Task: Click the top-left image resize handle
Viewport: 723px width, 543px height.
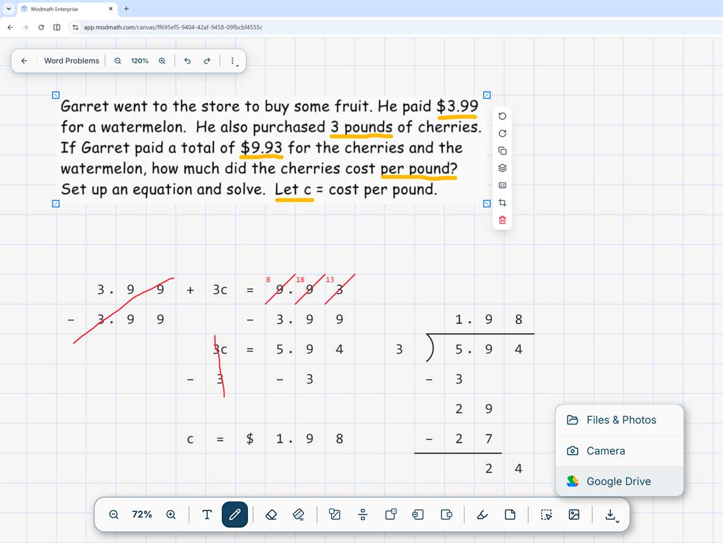Action: point(56,95)
